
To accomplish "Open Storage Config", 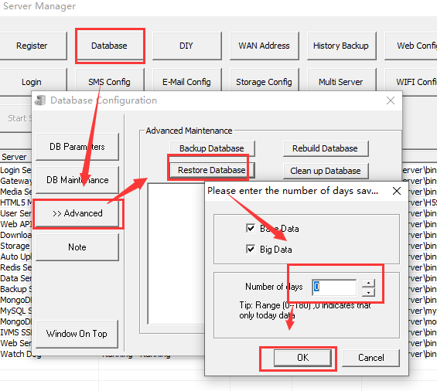I will [264, 82].
